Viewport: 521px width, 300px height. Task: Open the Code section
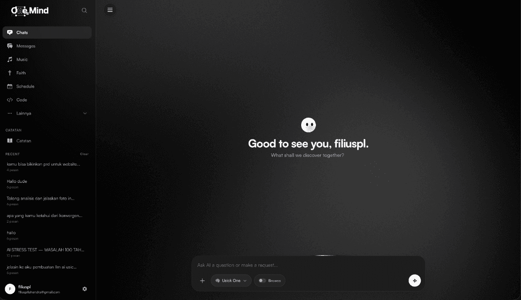tap(47, 100)
